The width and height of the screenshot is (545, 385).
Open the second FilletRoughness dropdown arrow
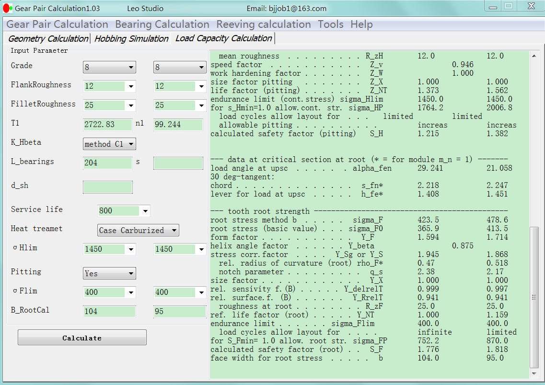pos(201,105)
